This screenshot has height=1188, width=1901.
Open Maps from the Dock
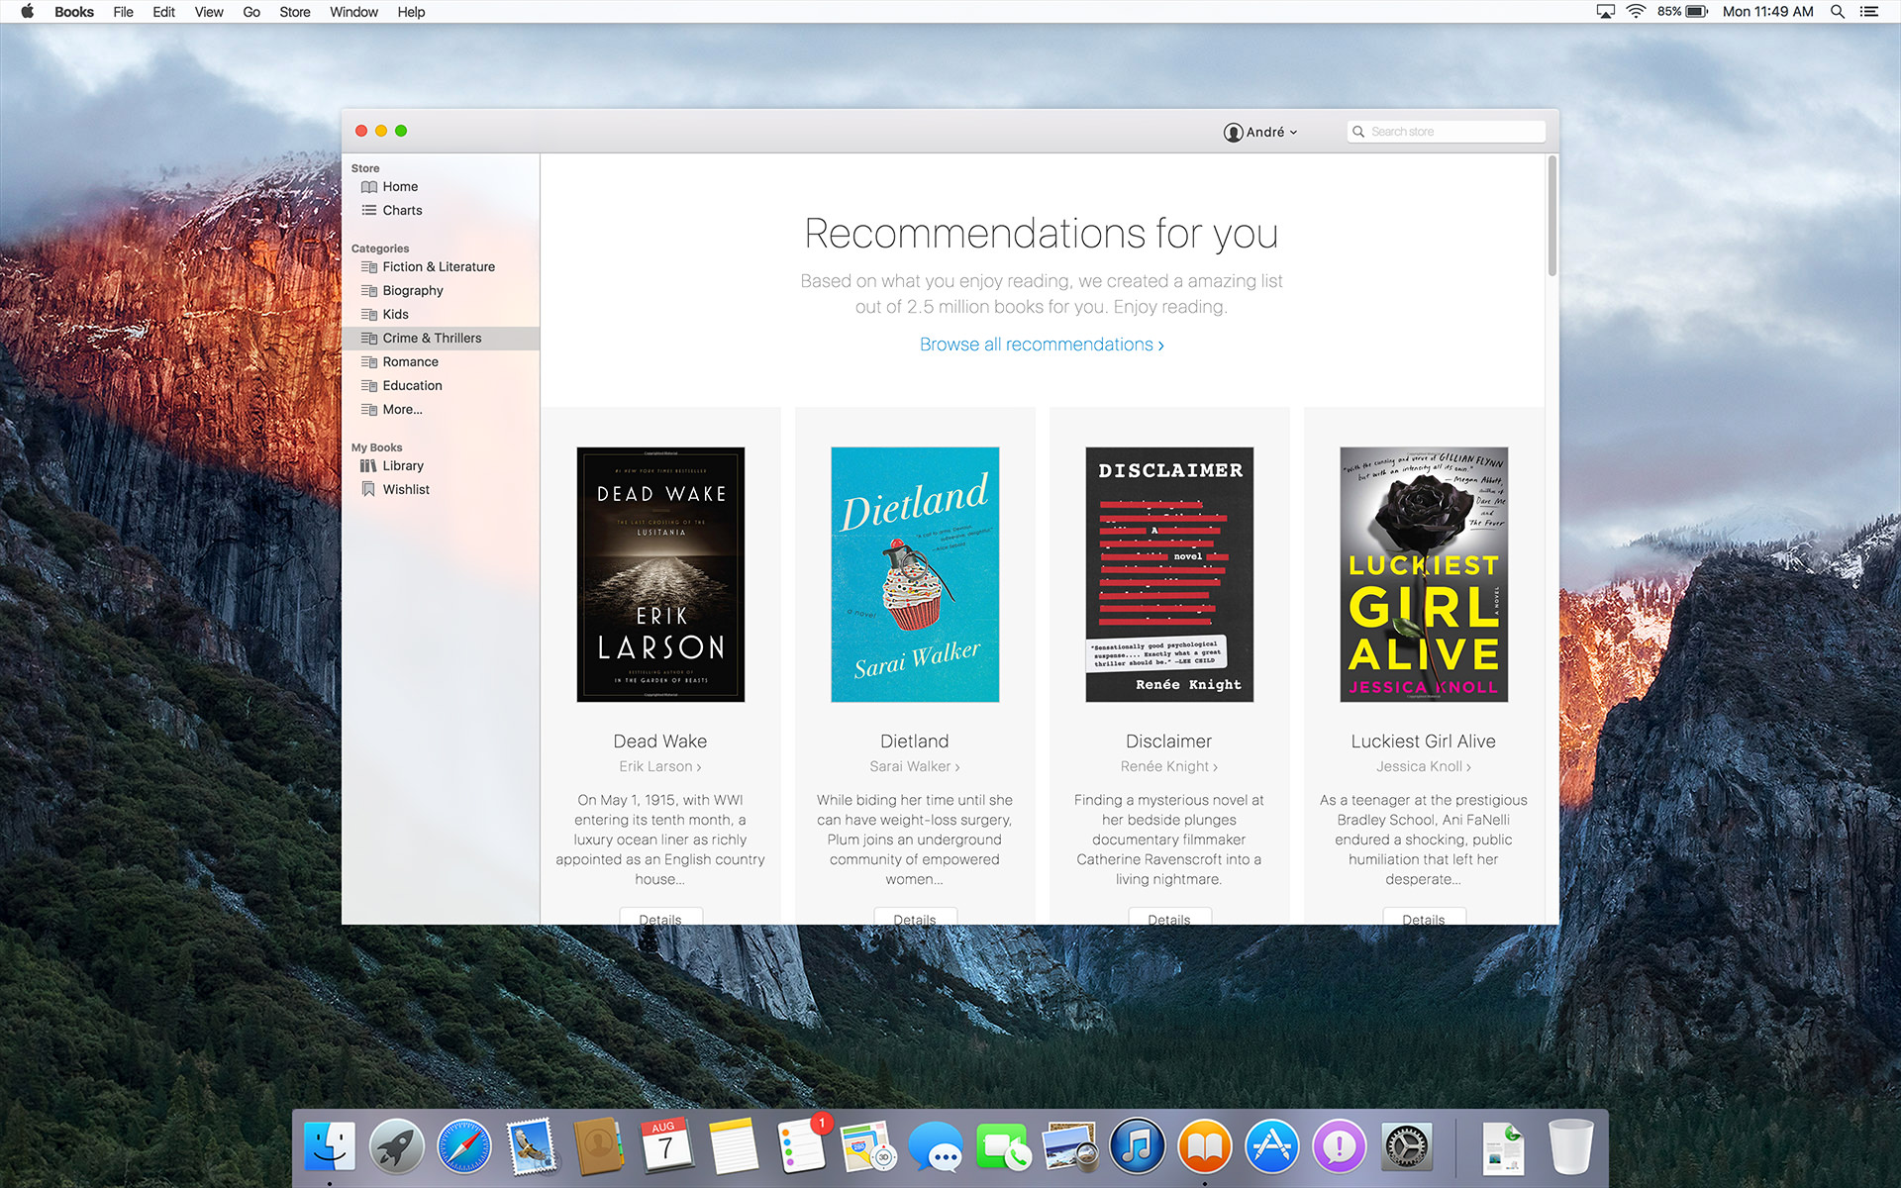pyautogui.click(x=868, y=1147)
